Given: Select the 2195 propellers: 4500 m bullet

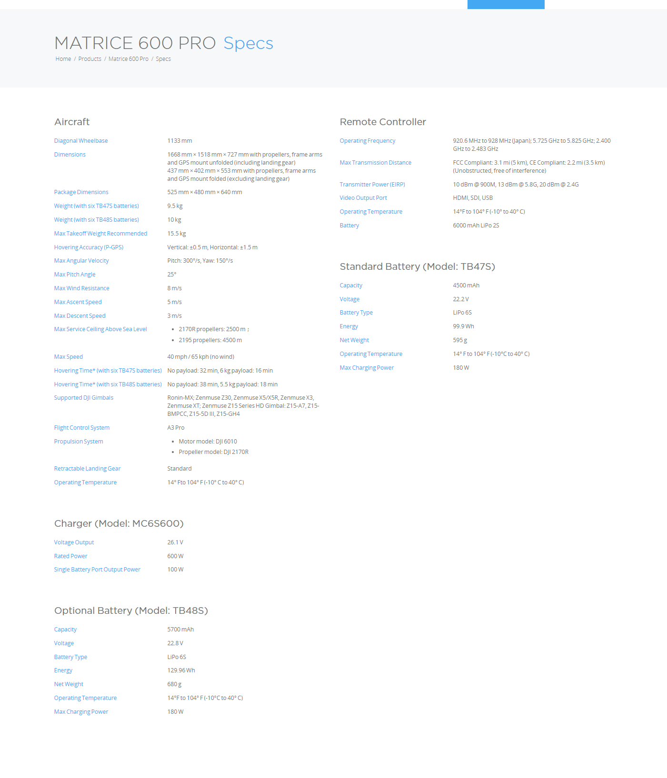Looking at the screenshot, I should click(x=210, y=340).
